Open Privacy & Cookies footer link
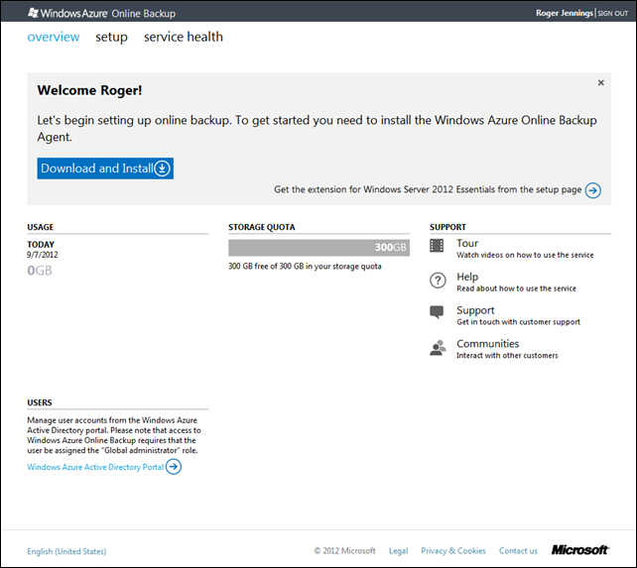 (x=453, y=551)
